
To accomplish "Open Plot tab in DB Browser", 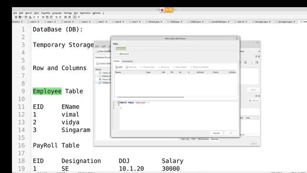I will (x=193, y=139).
